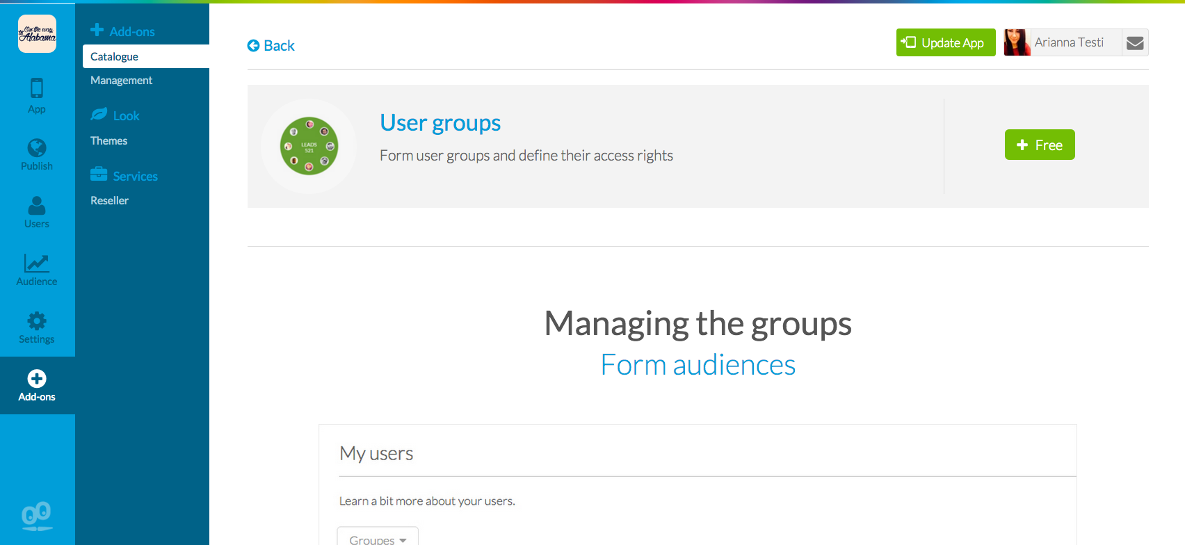Click the User groups title link
Screen dimensions: 1185x545
point(440,123)
